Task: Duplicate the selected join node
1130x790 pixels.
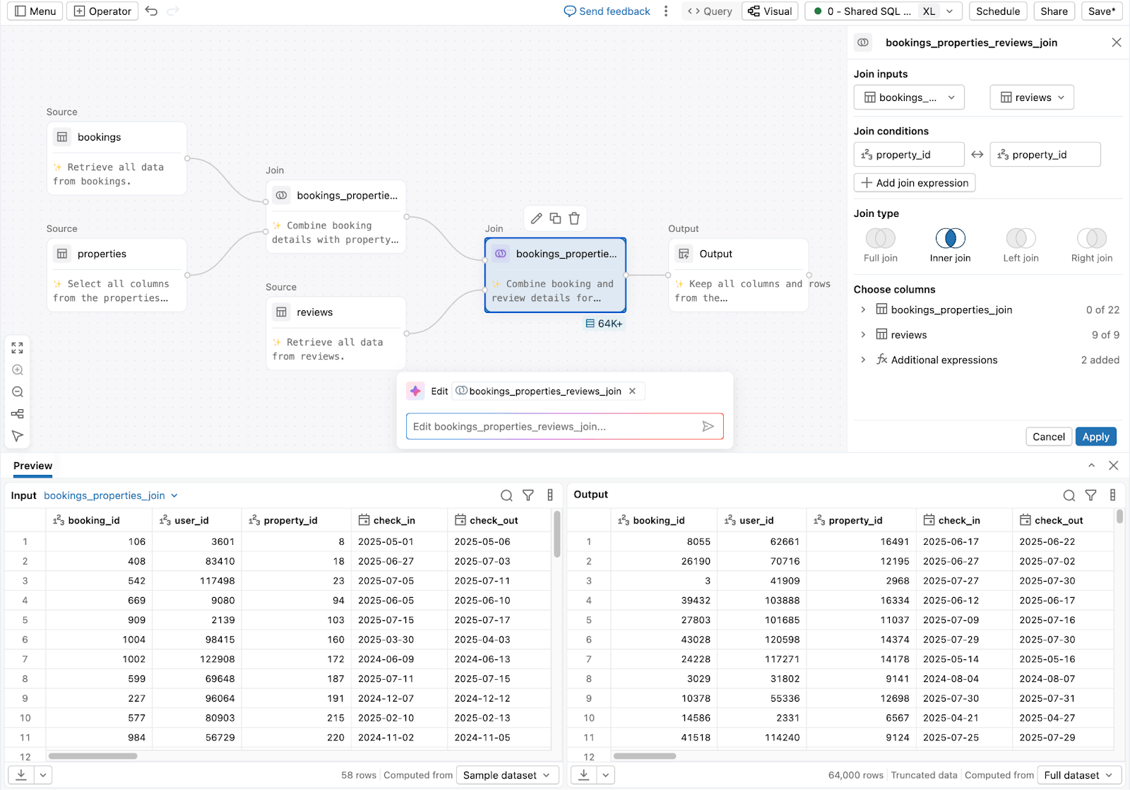Action: pyautogui.click(x=555, y=218)
